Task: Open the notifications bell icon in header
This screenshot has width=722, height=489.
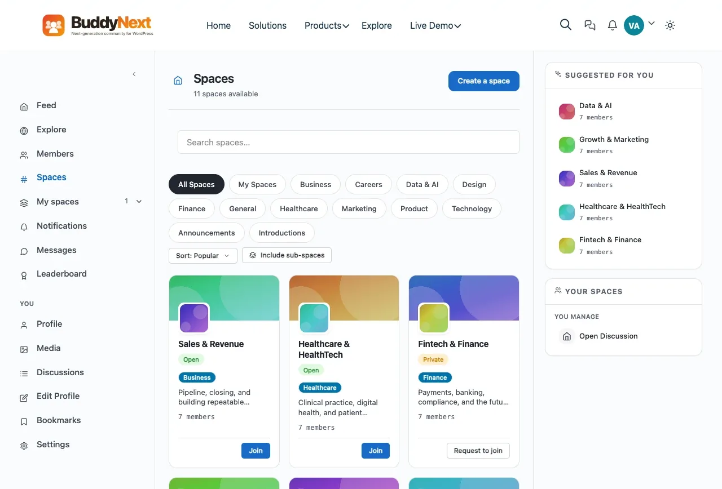Action: coord(613,25)
